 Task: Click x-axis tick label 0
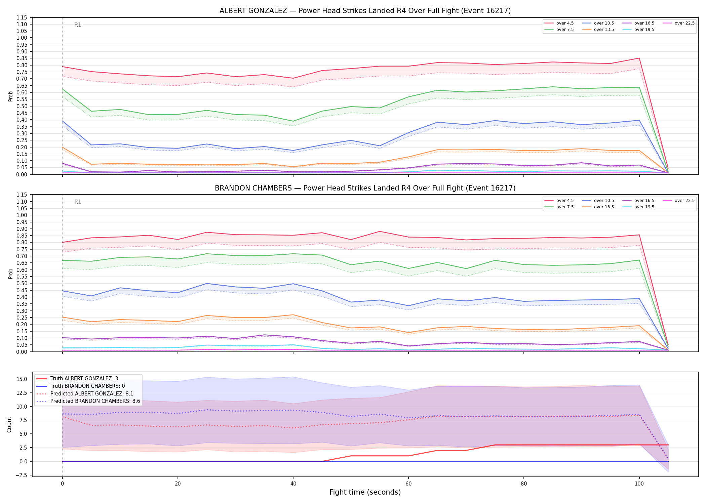(62, 484)
